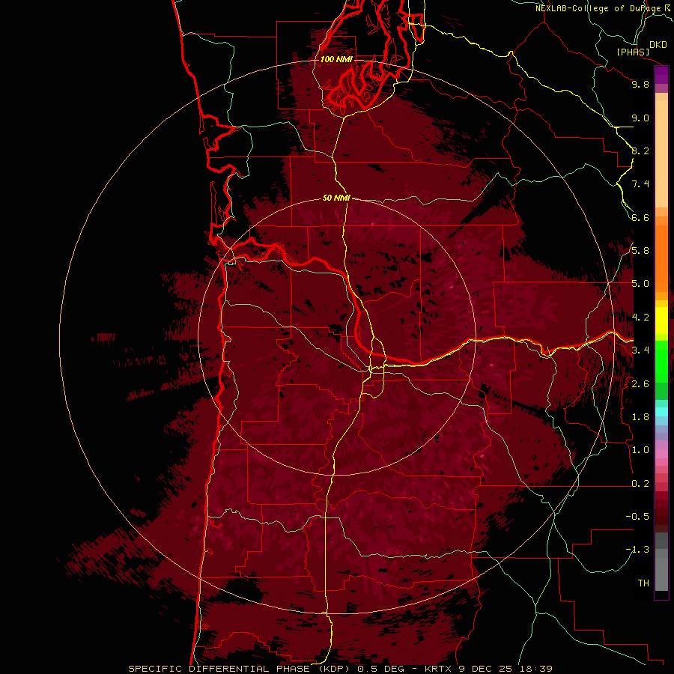The width and height of the screenshot is (674, 674).
Task: Select the 2.6 scale value
Action: pyautogui.click(x=640, y=384)
